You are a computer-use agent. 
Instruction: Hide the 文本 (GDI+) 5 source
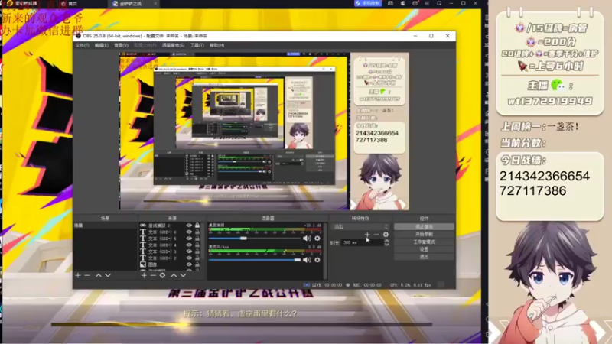tap(189, 239)
